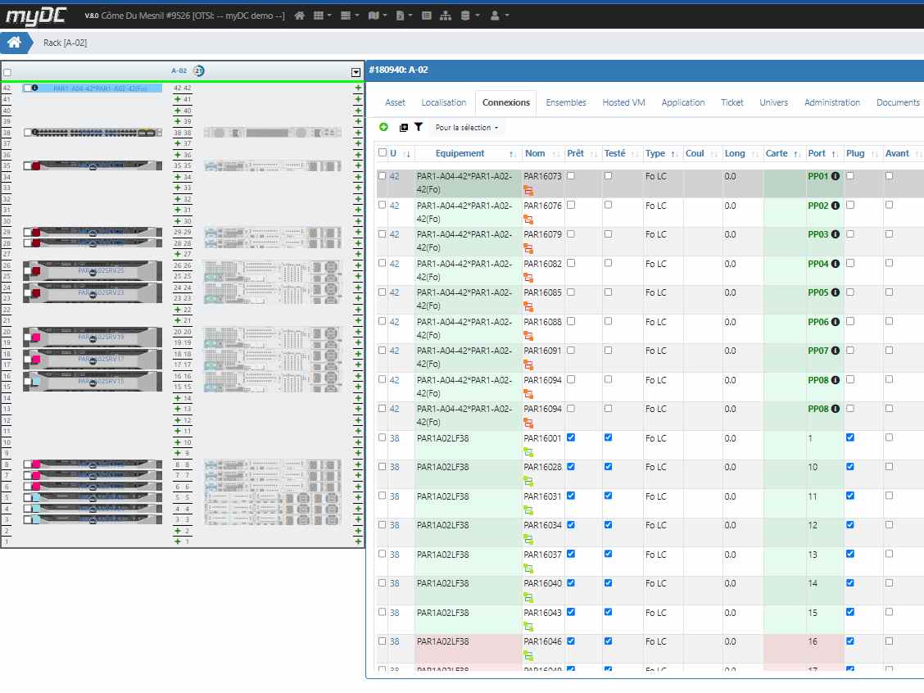Open the U value 38 link for PAR1A02LF38
Image resolution: width=924 pixels, height=693 pixels.
pos(396,437)
